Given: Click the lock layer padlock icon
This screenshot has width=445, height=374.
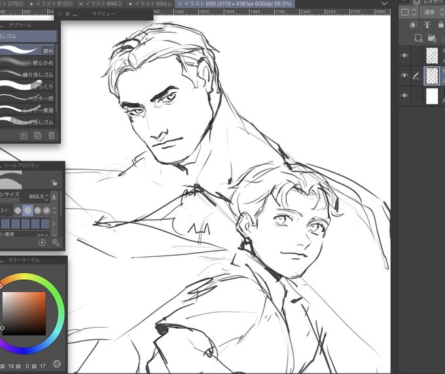Looking at the screenshot, I should pyautogui.click(x=441, y=25).
